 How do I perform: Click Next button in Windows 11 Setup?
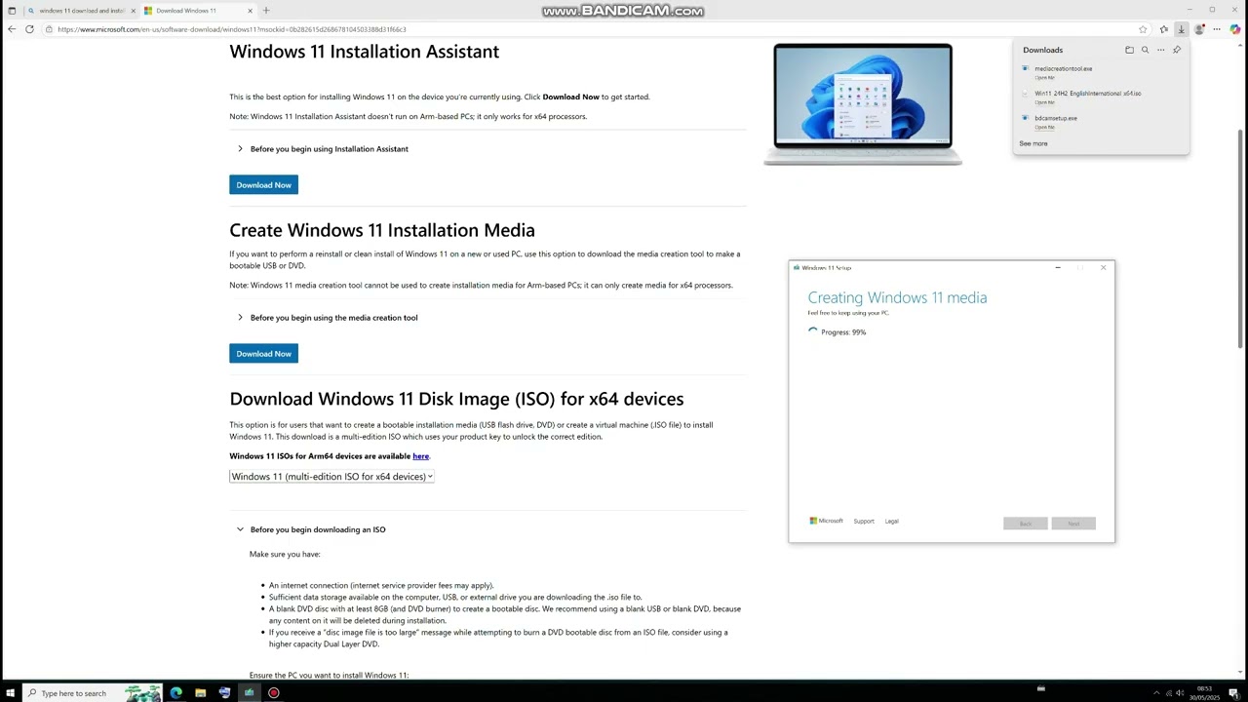tap(1073, 524)
